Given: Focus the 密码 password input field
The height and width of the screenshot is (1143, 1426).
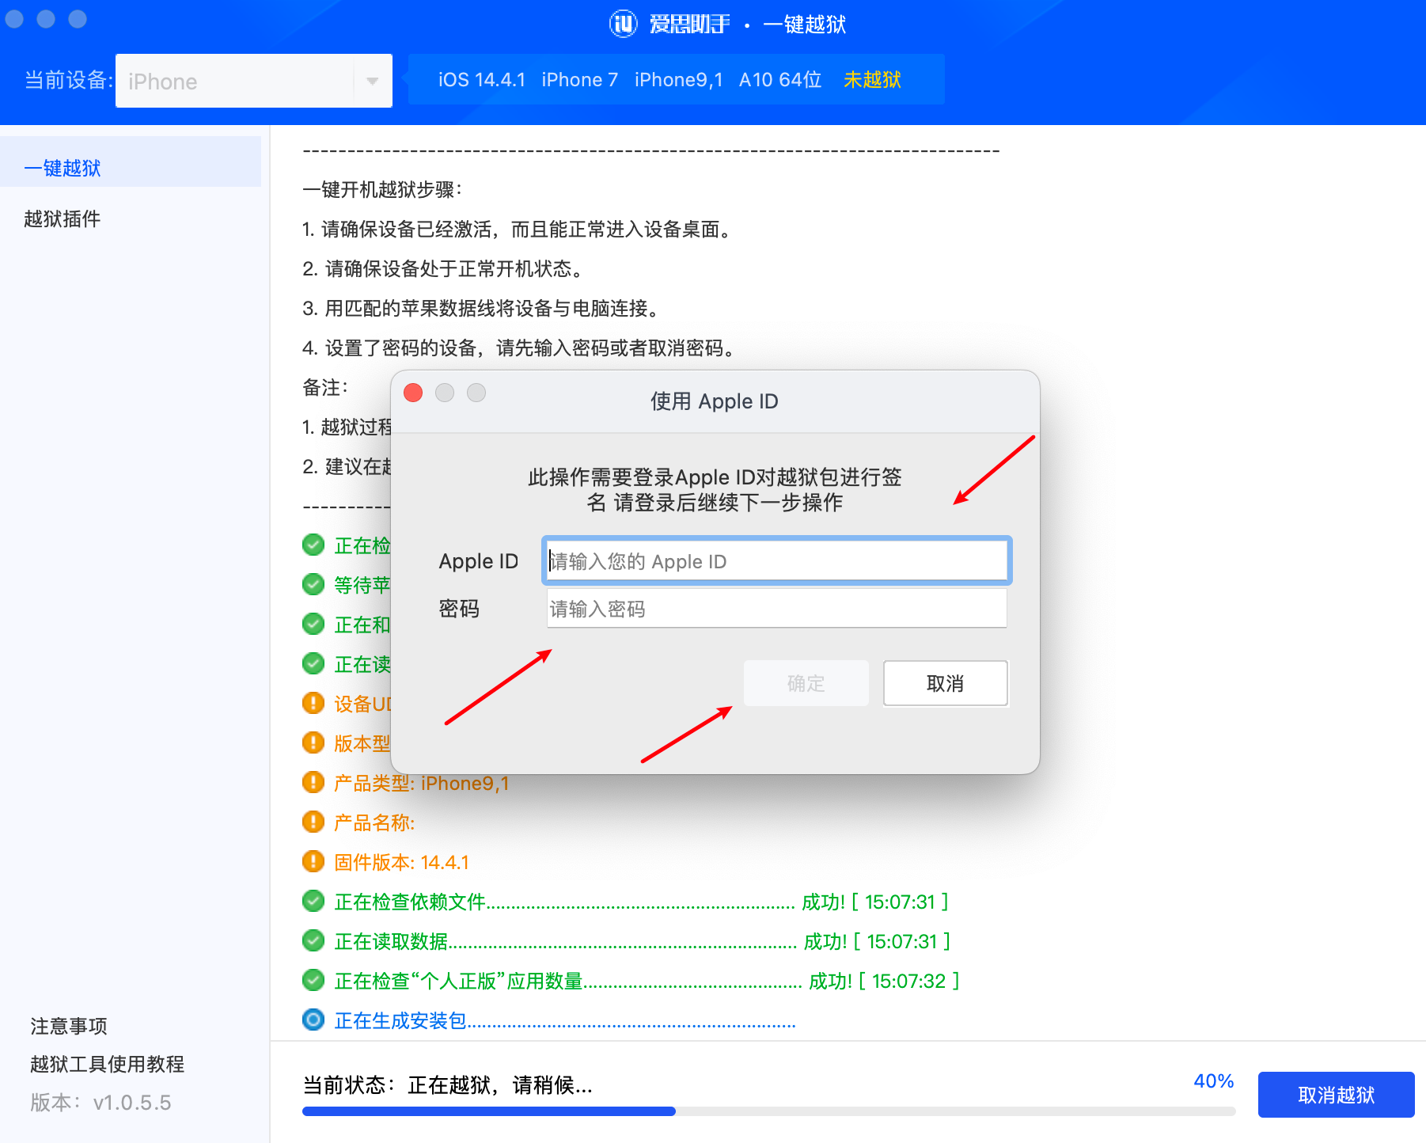Looking at the screenshot, I should coord(776,609).
